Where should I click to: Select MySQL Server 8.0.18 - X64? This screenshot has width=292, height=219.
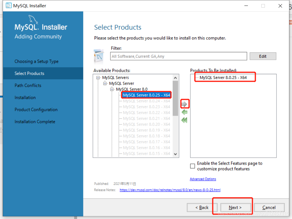[147, 136]
